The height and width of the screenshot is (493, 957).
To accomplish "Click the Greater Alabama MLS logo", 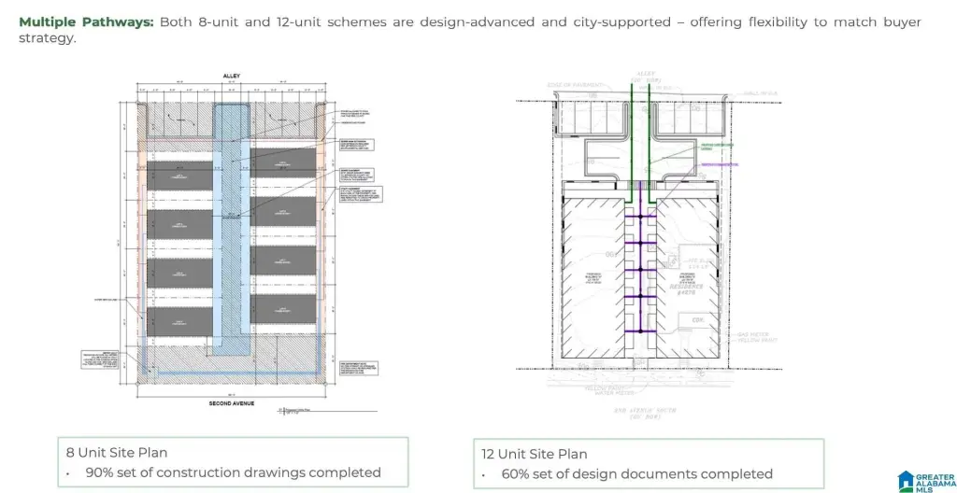I will 926,477.
